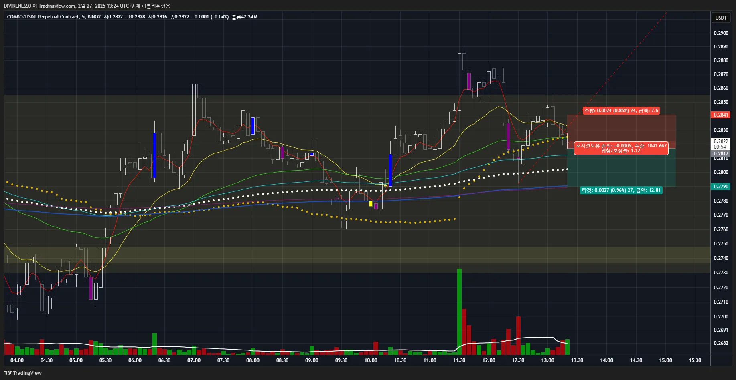Screen dimensions: 736x380
Task: Click the 0.2860 price axis label
Action: 721,88
